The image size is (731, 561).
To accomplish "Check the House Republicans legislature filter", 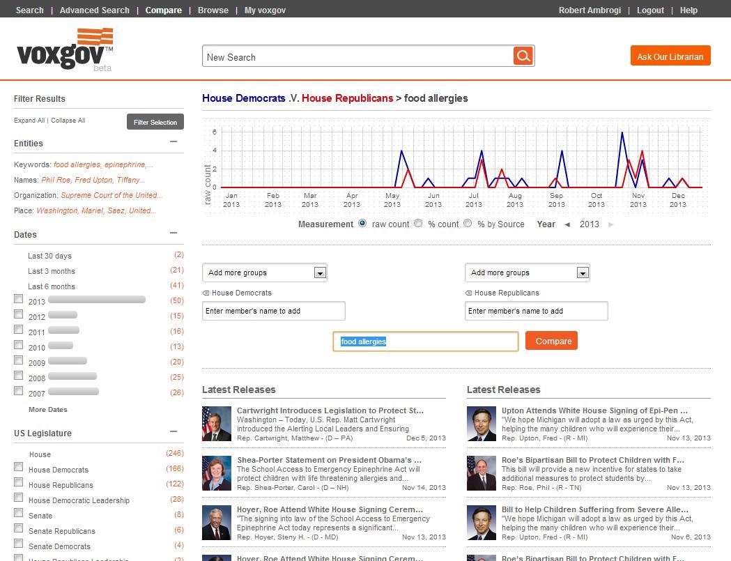I will pyautogui.click(x=19, y=482).
